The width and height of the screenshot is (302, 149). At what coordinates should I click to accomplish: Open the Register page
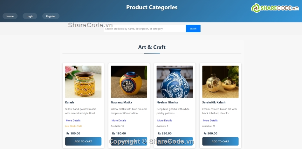pyautogui.click(x=51, y=16)
